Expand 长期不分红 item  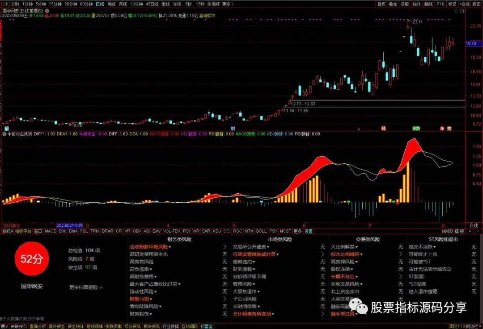click(x=344, y=277)
